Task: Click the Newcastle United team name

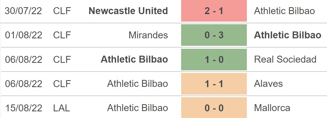Action: 128,11
